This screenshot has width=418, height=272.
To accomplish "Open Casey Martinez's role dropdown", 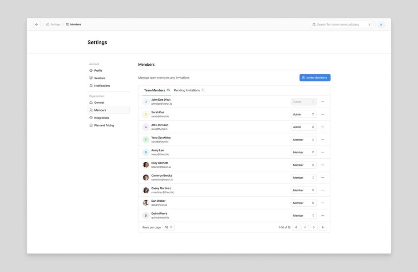I will tap(303, 190).
